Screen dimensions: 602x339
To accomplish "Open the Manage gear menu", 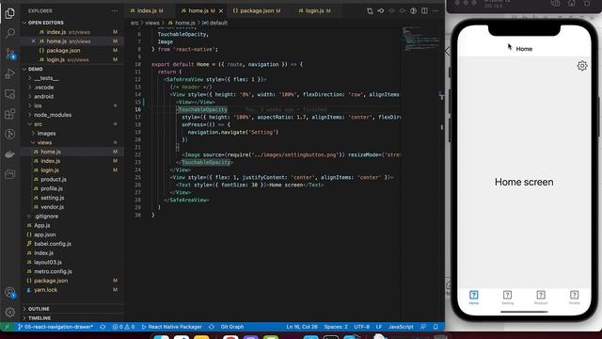I will pos(10,312).
